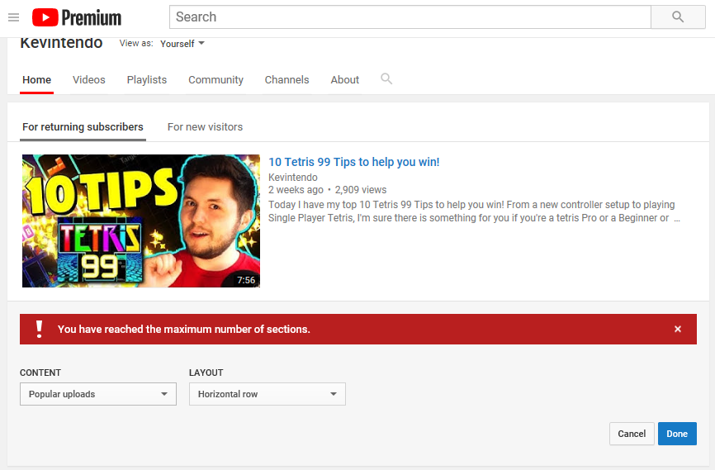Switch to the Playlists tab
The width and height of the screenshot is (715, 470).
coord(147,80)
